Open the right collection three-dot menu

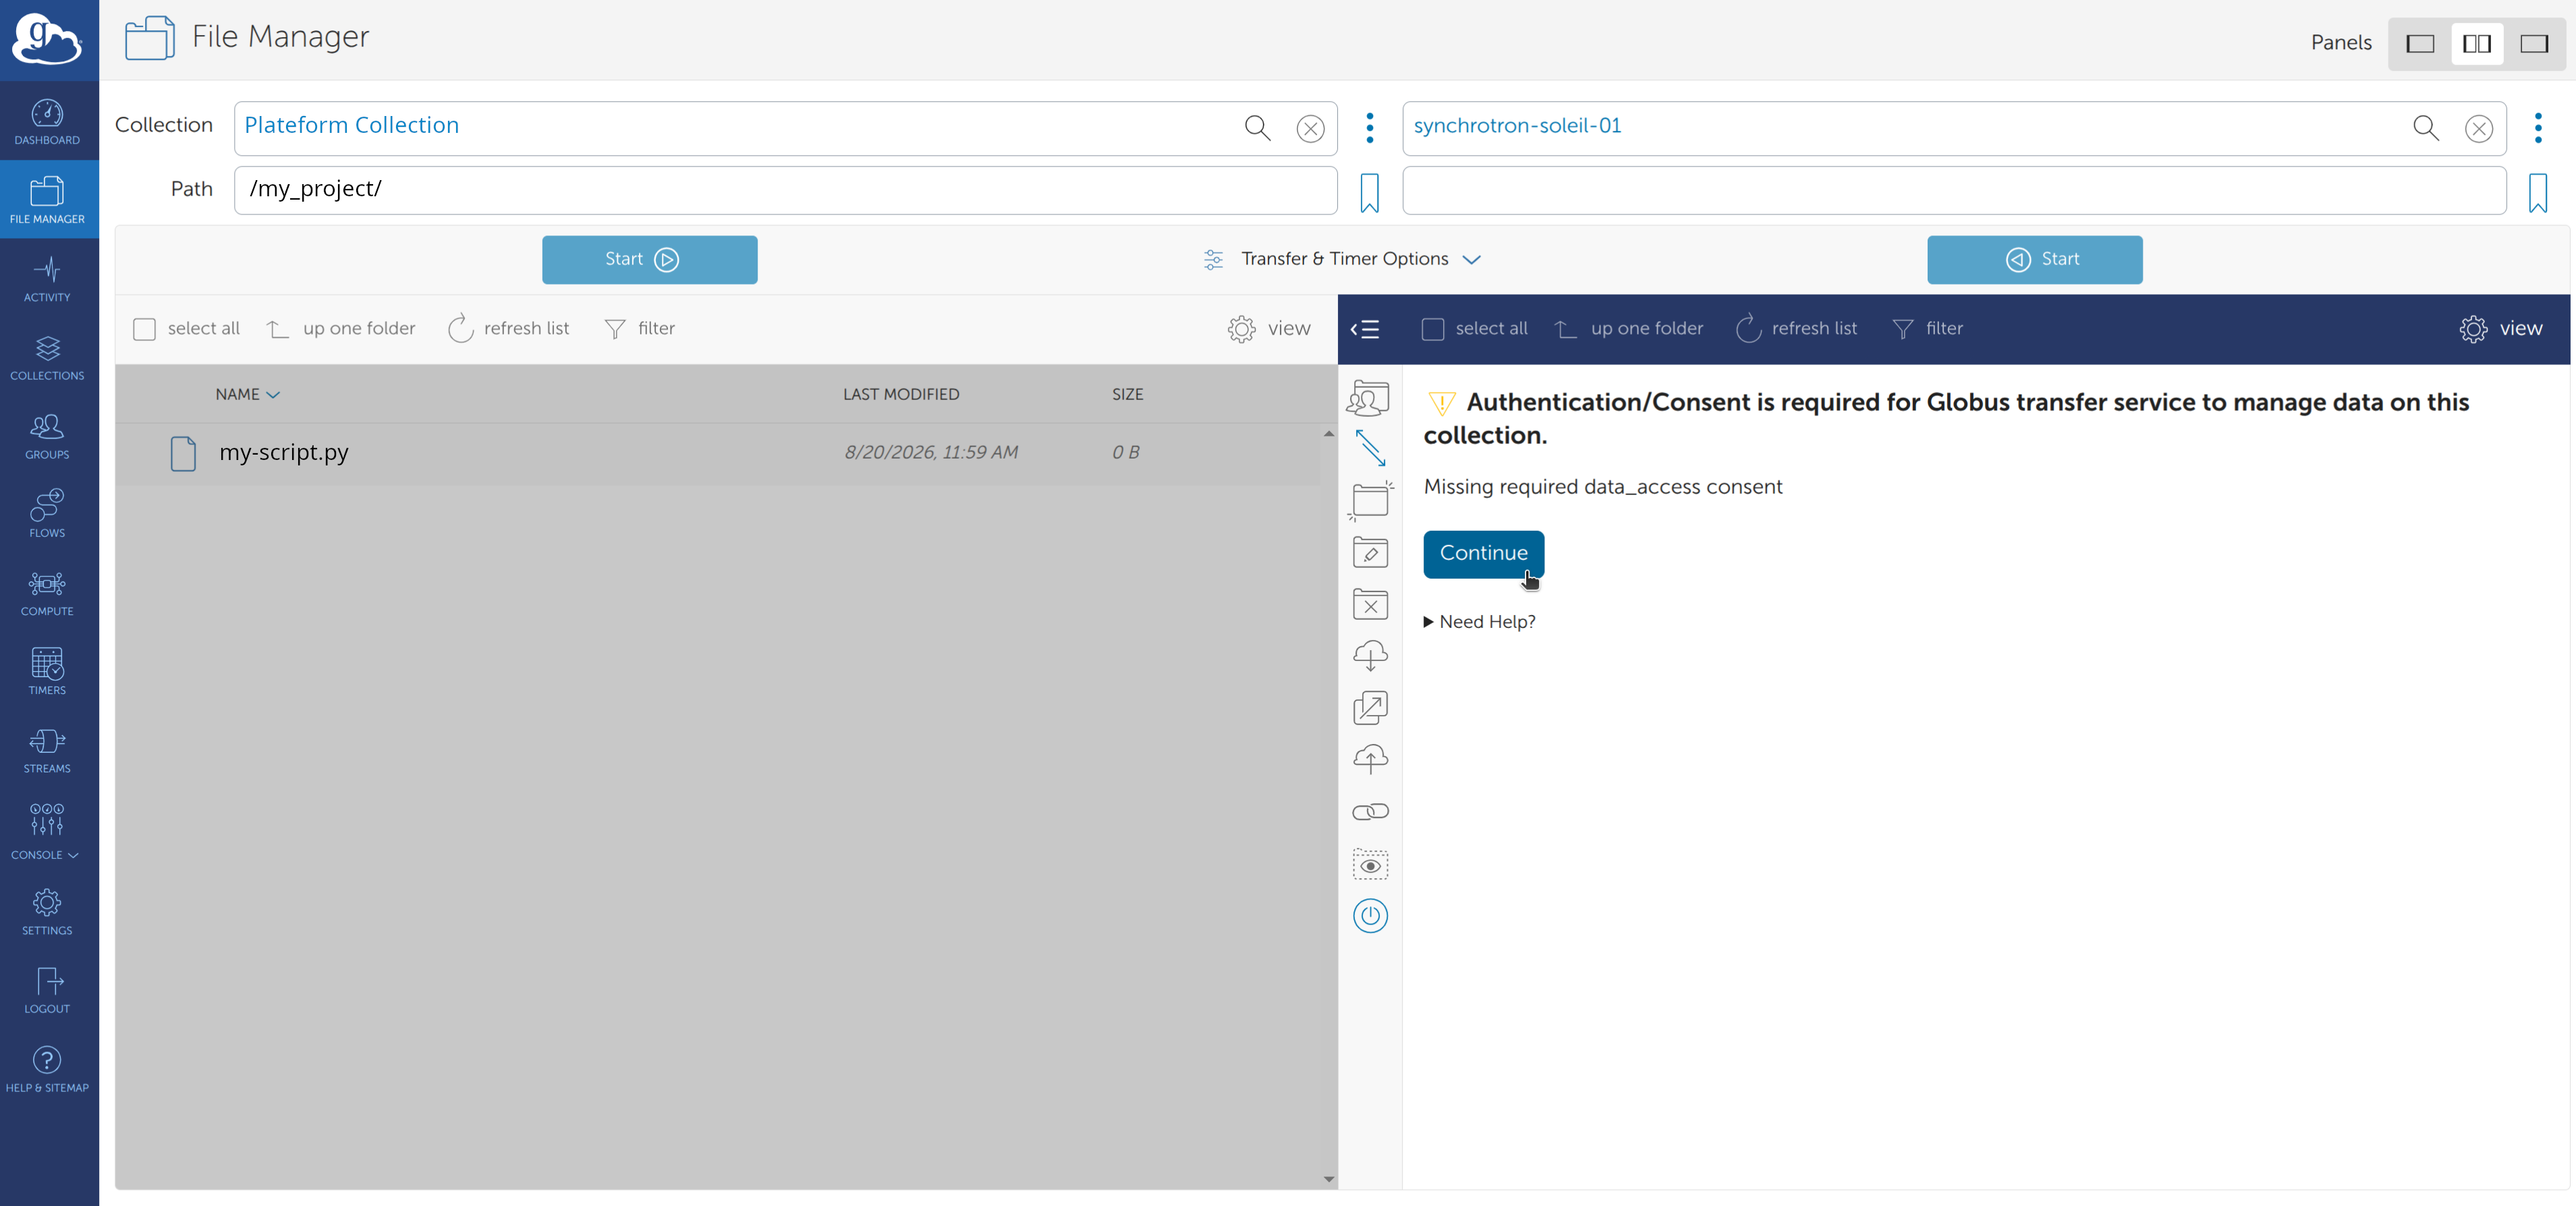[2538, 128]
